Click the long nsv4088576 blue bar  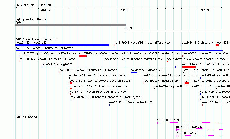pyautogui.click(x=119, y=51)
